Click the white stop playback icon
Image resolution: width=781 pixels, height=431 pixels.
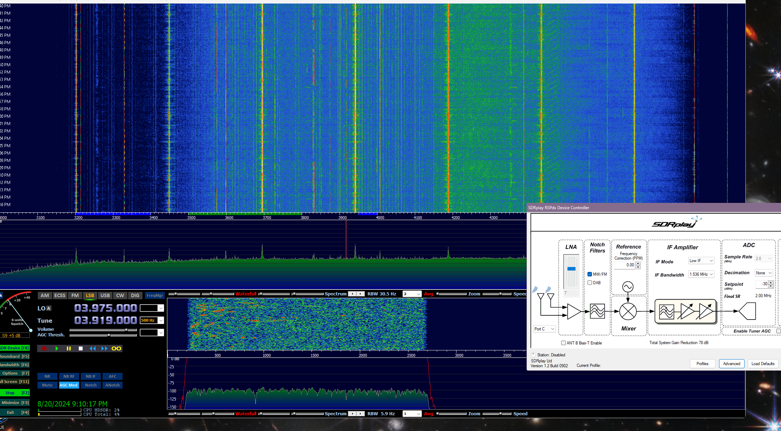coord(81,349)
